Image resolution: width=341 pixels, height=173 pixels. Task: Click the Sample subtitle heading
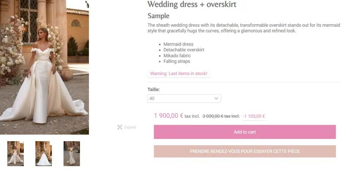[158, 16]
